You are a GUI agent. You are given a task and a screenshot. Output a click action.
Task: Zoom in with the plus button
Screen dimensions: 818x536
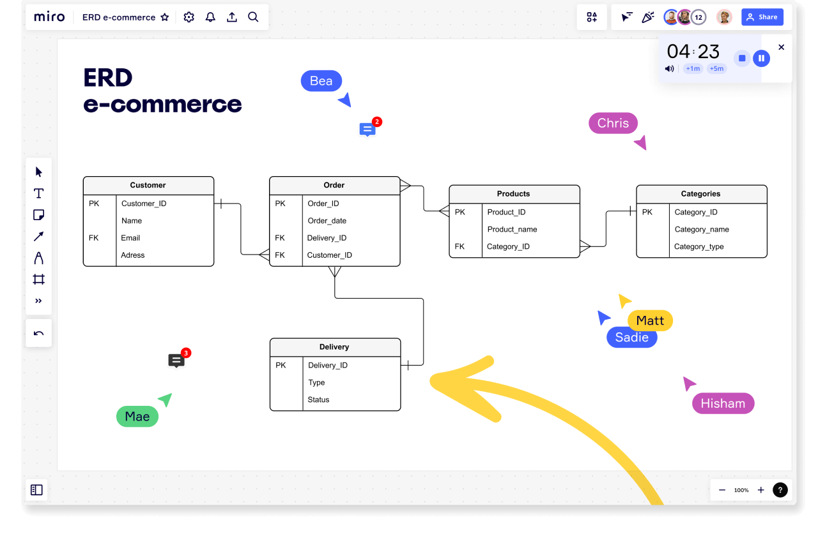760,490
